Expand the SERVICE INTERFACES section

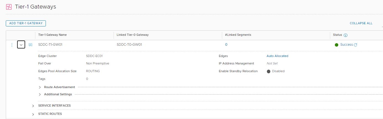(33, 106)
